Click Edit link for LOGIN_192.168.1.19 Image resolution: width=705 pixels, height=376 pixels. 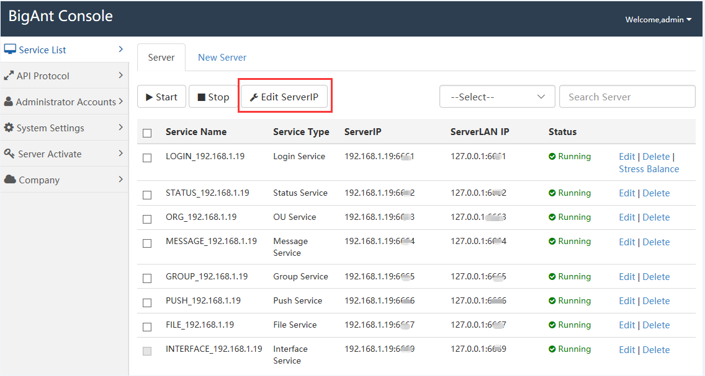[x=627, y=157]
